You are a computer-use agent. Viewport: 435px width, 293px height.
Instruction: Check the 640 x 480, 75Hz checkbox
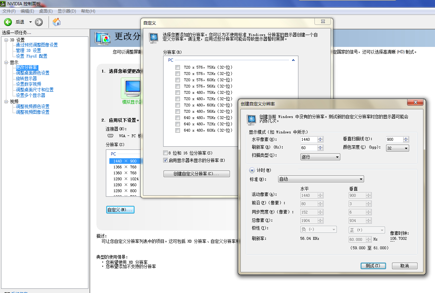coord(178,118)
